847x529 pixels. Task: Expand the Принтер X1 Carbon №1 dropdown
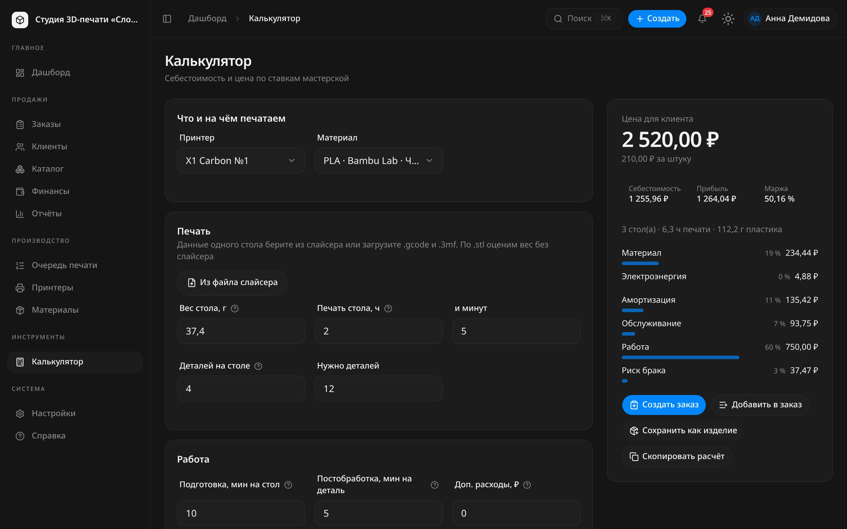tap(241, 160)
